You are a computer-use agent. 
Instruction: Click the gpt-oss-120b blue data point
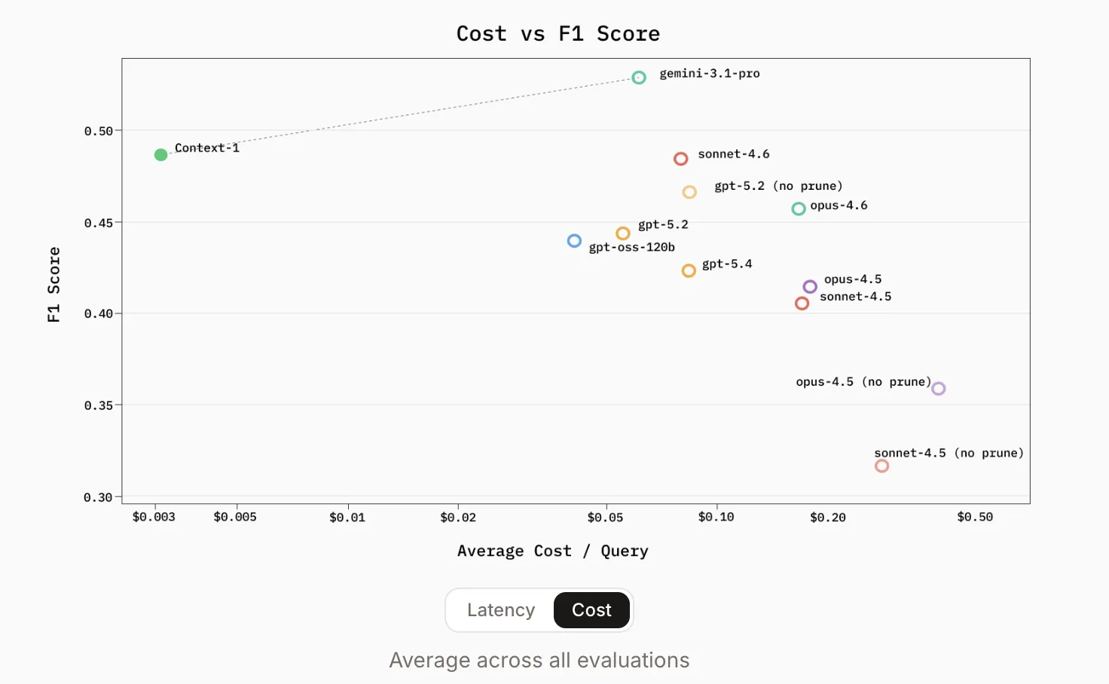[574, 241]
